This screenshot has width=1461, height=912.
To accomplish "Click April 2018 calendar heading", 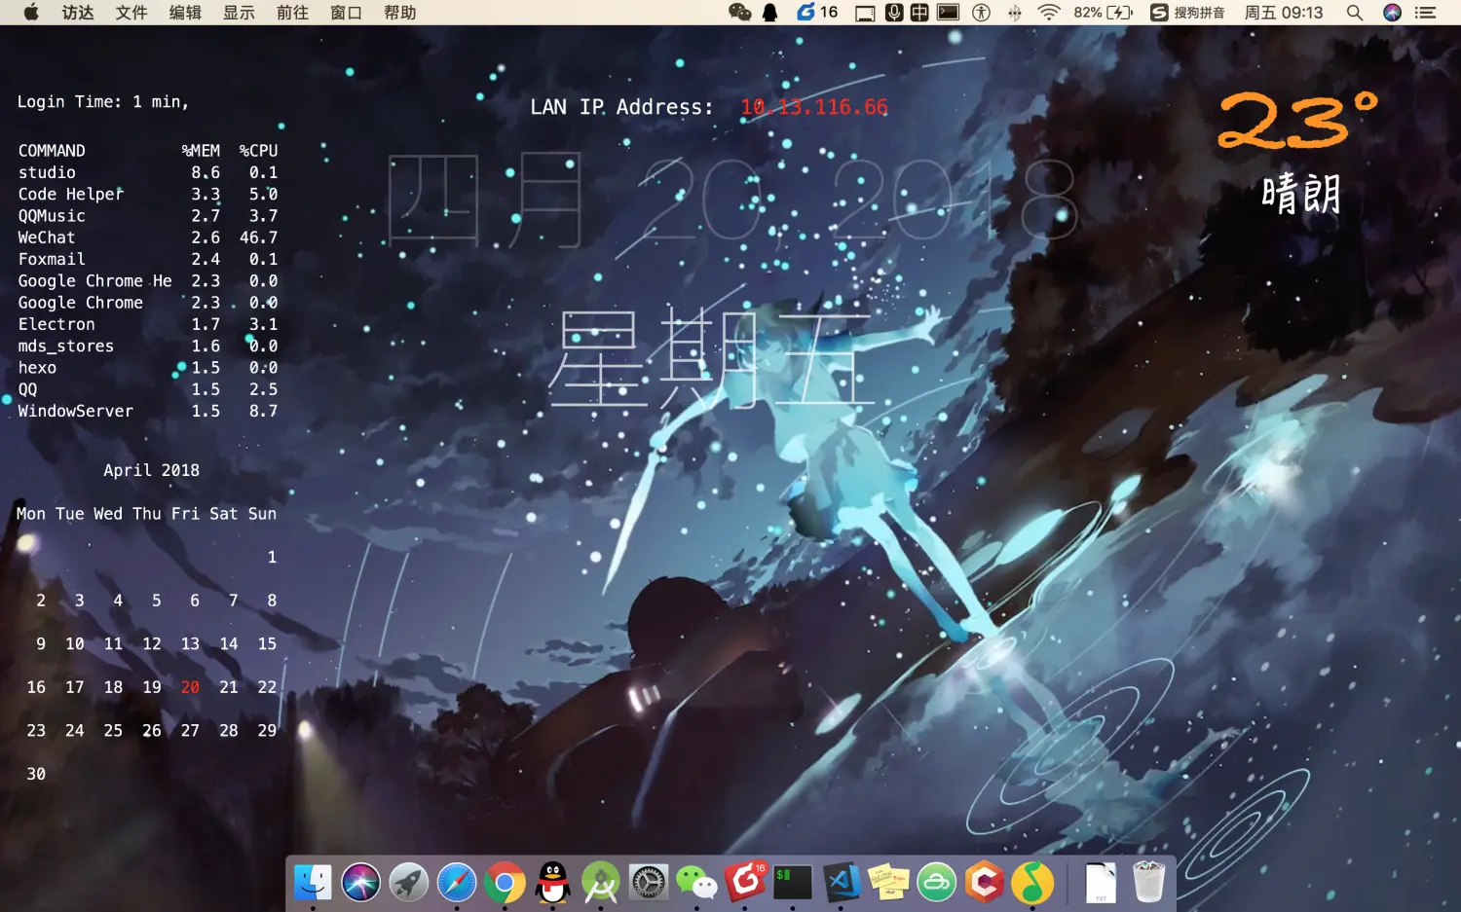I will [x=151, y=470].
